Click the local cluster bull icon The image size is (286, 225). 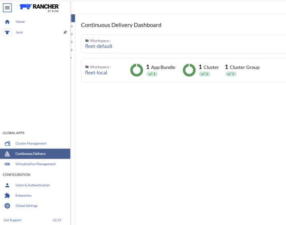[7, 32]
